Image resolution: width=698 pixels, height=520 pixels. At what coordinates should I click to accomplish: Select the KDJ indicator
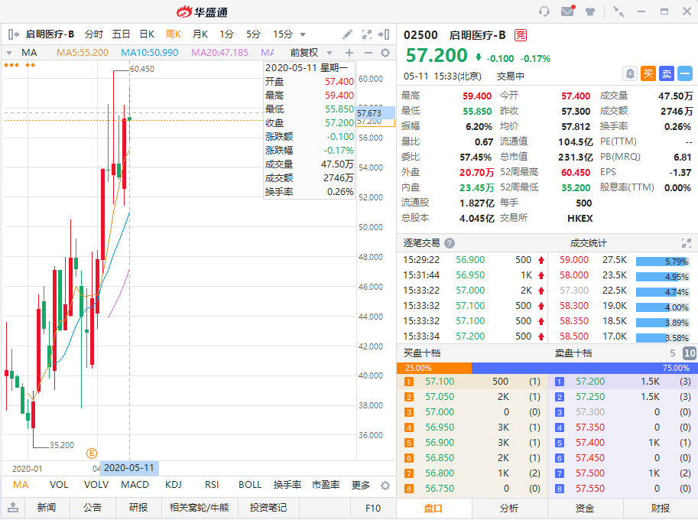174,485
